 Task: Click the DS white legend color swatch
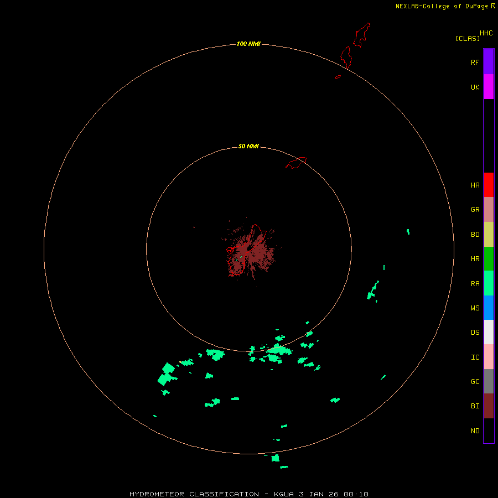(489, 332)
